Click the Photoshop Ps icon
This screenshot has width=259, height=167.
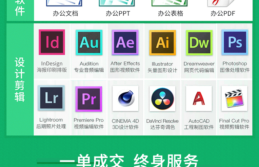click(235, 42)
